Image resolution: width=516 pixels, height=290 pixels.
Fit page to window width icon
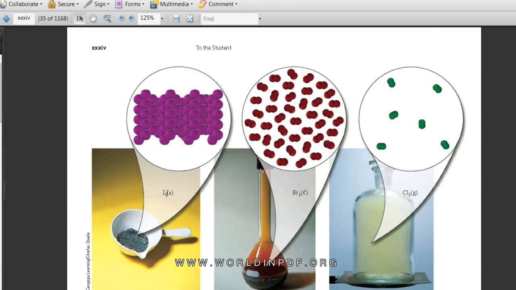coord(176,19)
